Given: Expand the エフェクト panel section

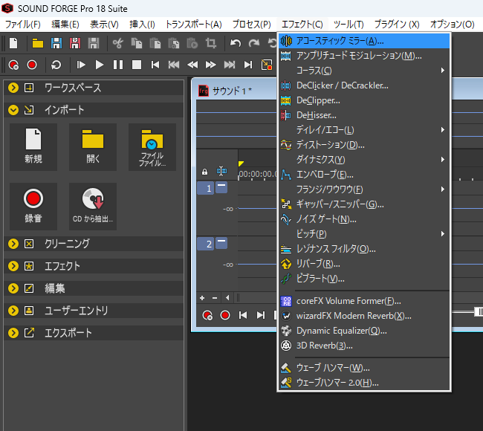Looking at the screenshot, I should click(13, 266).
